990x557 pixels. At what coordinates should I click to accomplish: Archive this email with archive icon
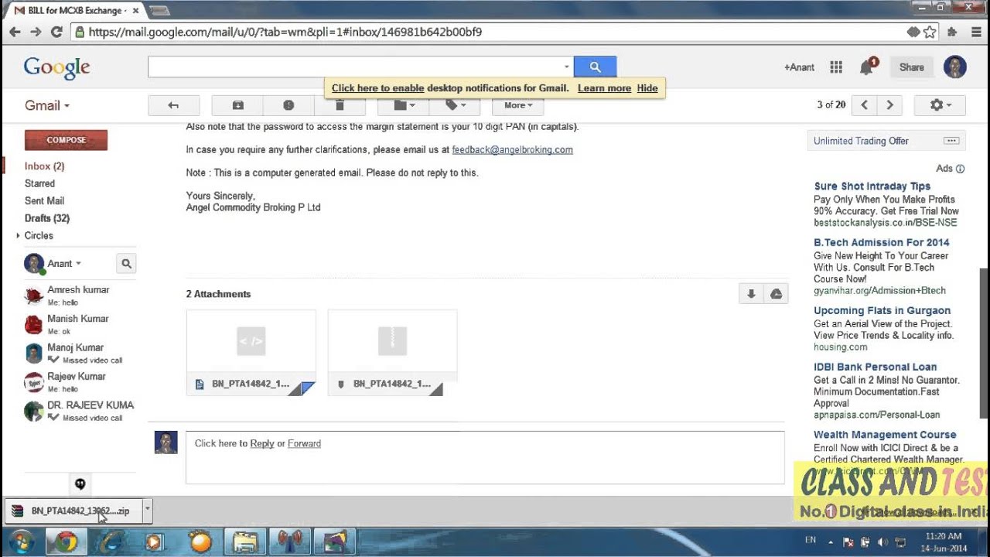(237, 105)
